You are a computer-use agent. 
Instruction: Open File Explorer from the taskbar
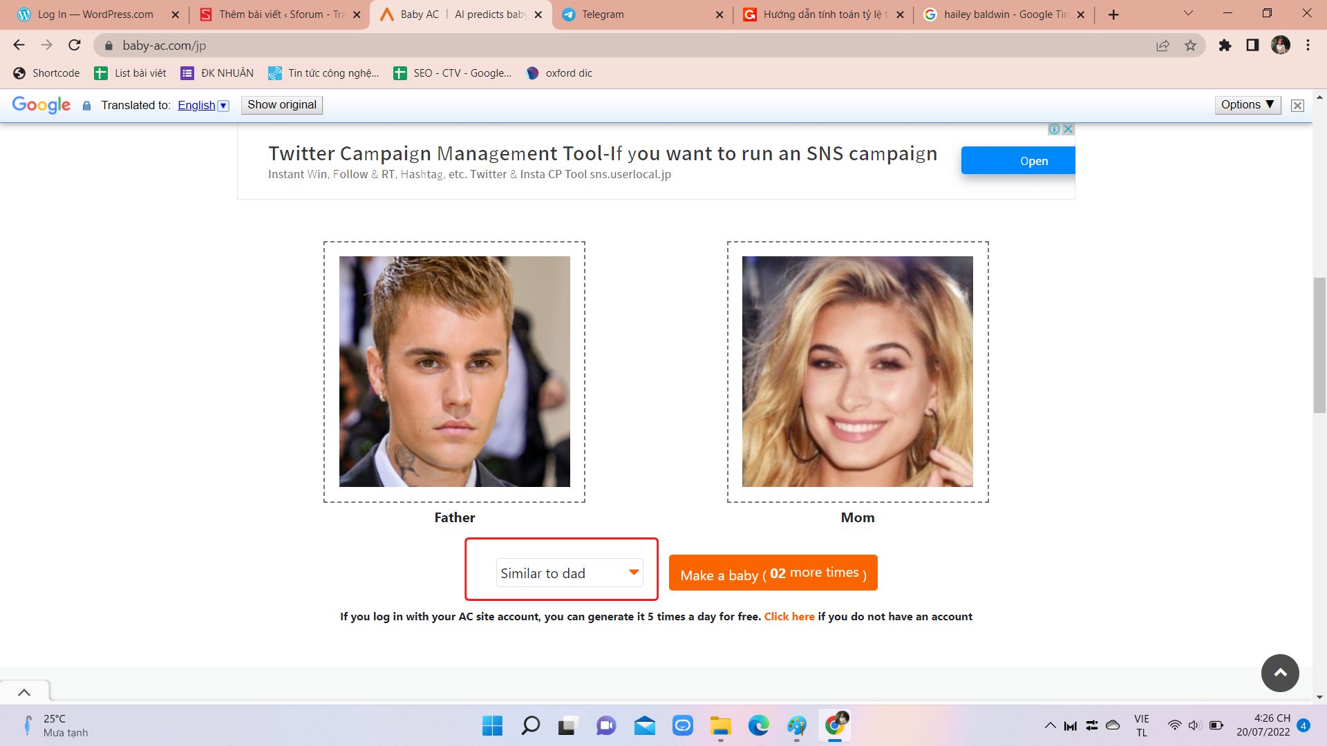(720, 725)
